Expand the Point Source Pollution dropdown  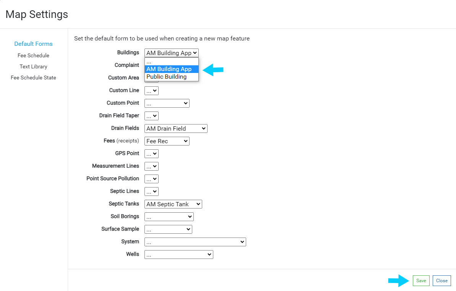(151, 179)
